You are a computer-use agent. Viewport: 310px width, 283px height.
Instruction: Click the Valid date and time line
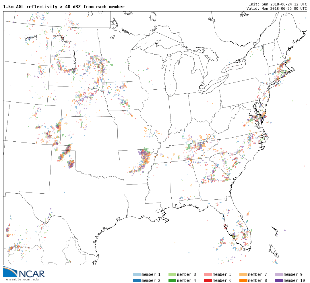click(276, 8)
